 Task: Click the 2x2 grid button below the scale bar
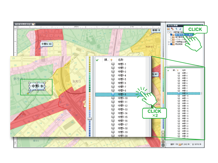(x=163, y=135)
